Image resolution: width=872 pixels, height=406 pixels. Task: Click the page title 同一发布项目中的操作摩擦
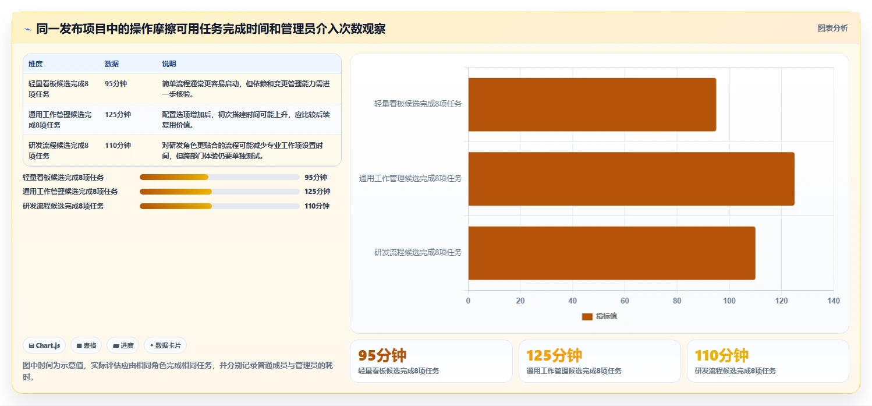pos(211,29)
